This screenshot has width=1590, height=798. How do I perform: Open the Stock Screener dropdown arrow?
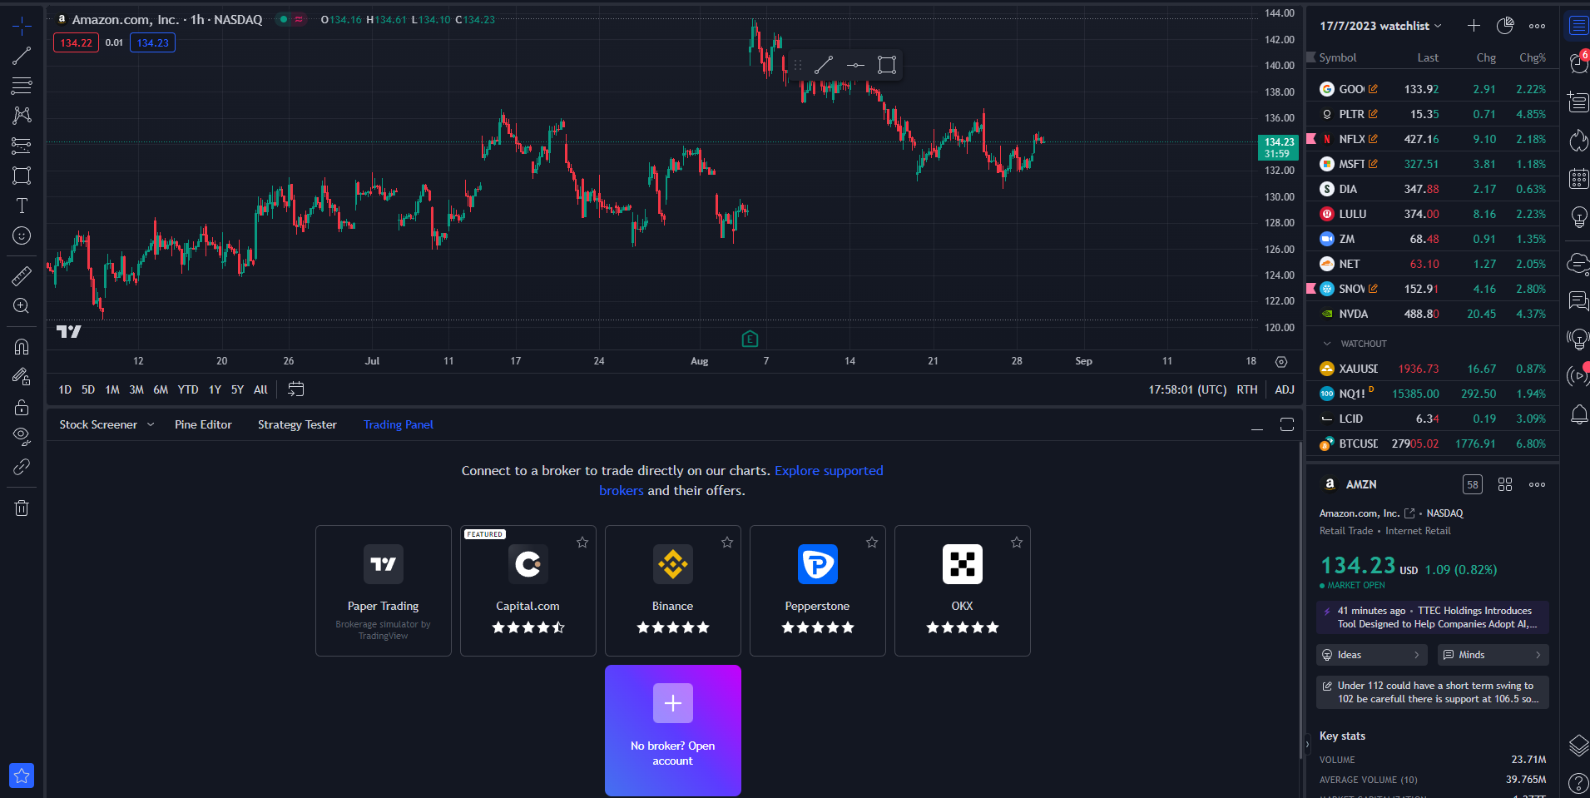151,424
